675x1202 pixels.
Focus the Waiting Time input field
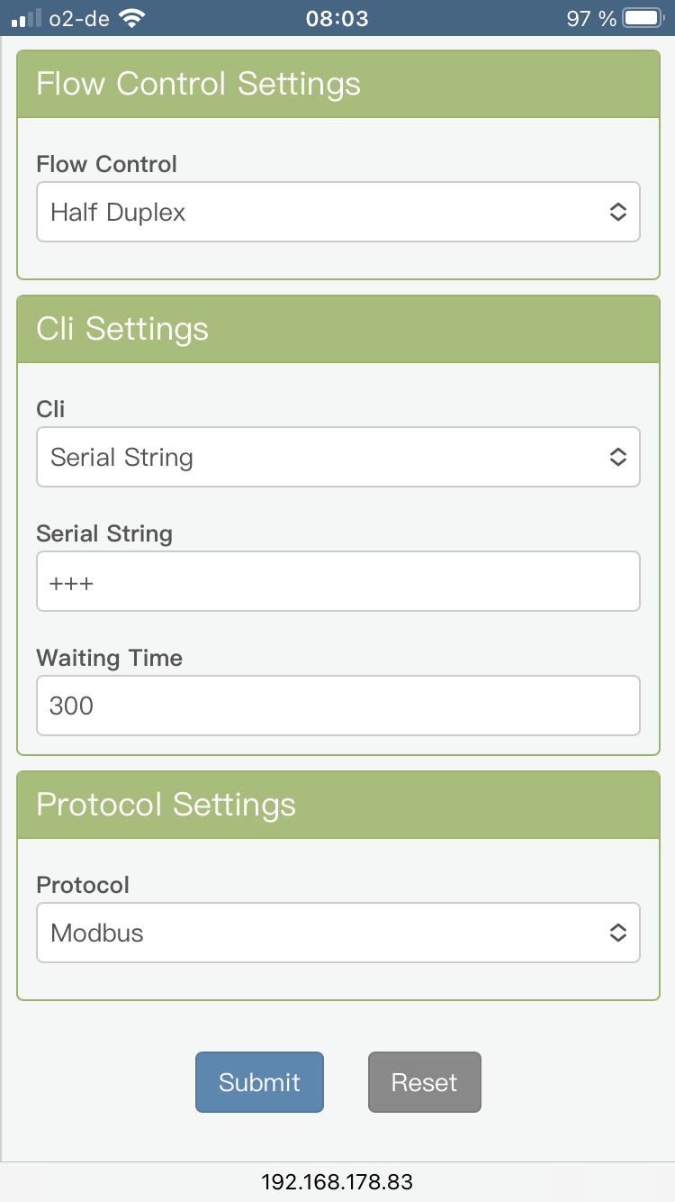pyautogui.click(x=337, y=706)
